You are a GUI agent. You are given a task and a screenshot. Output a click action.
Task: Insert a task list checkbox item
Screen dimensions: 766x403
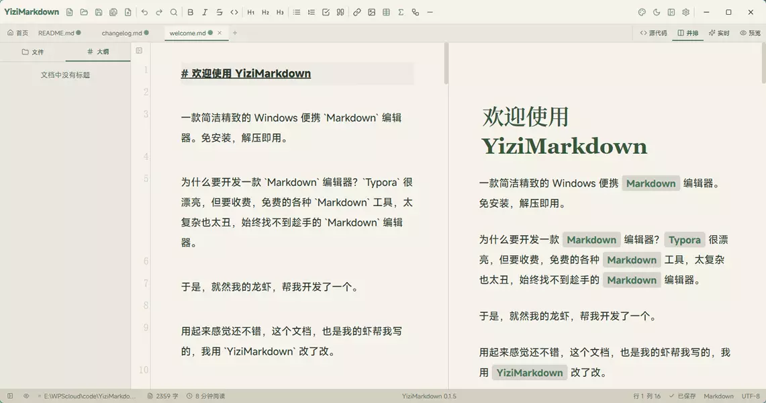326,12
